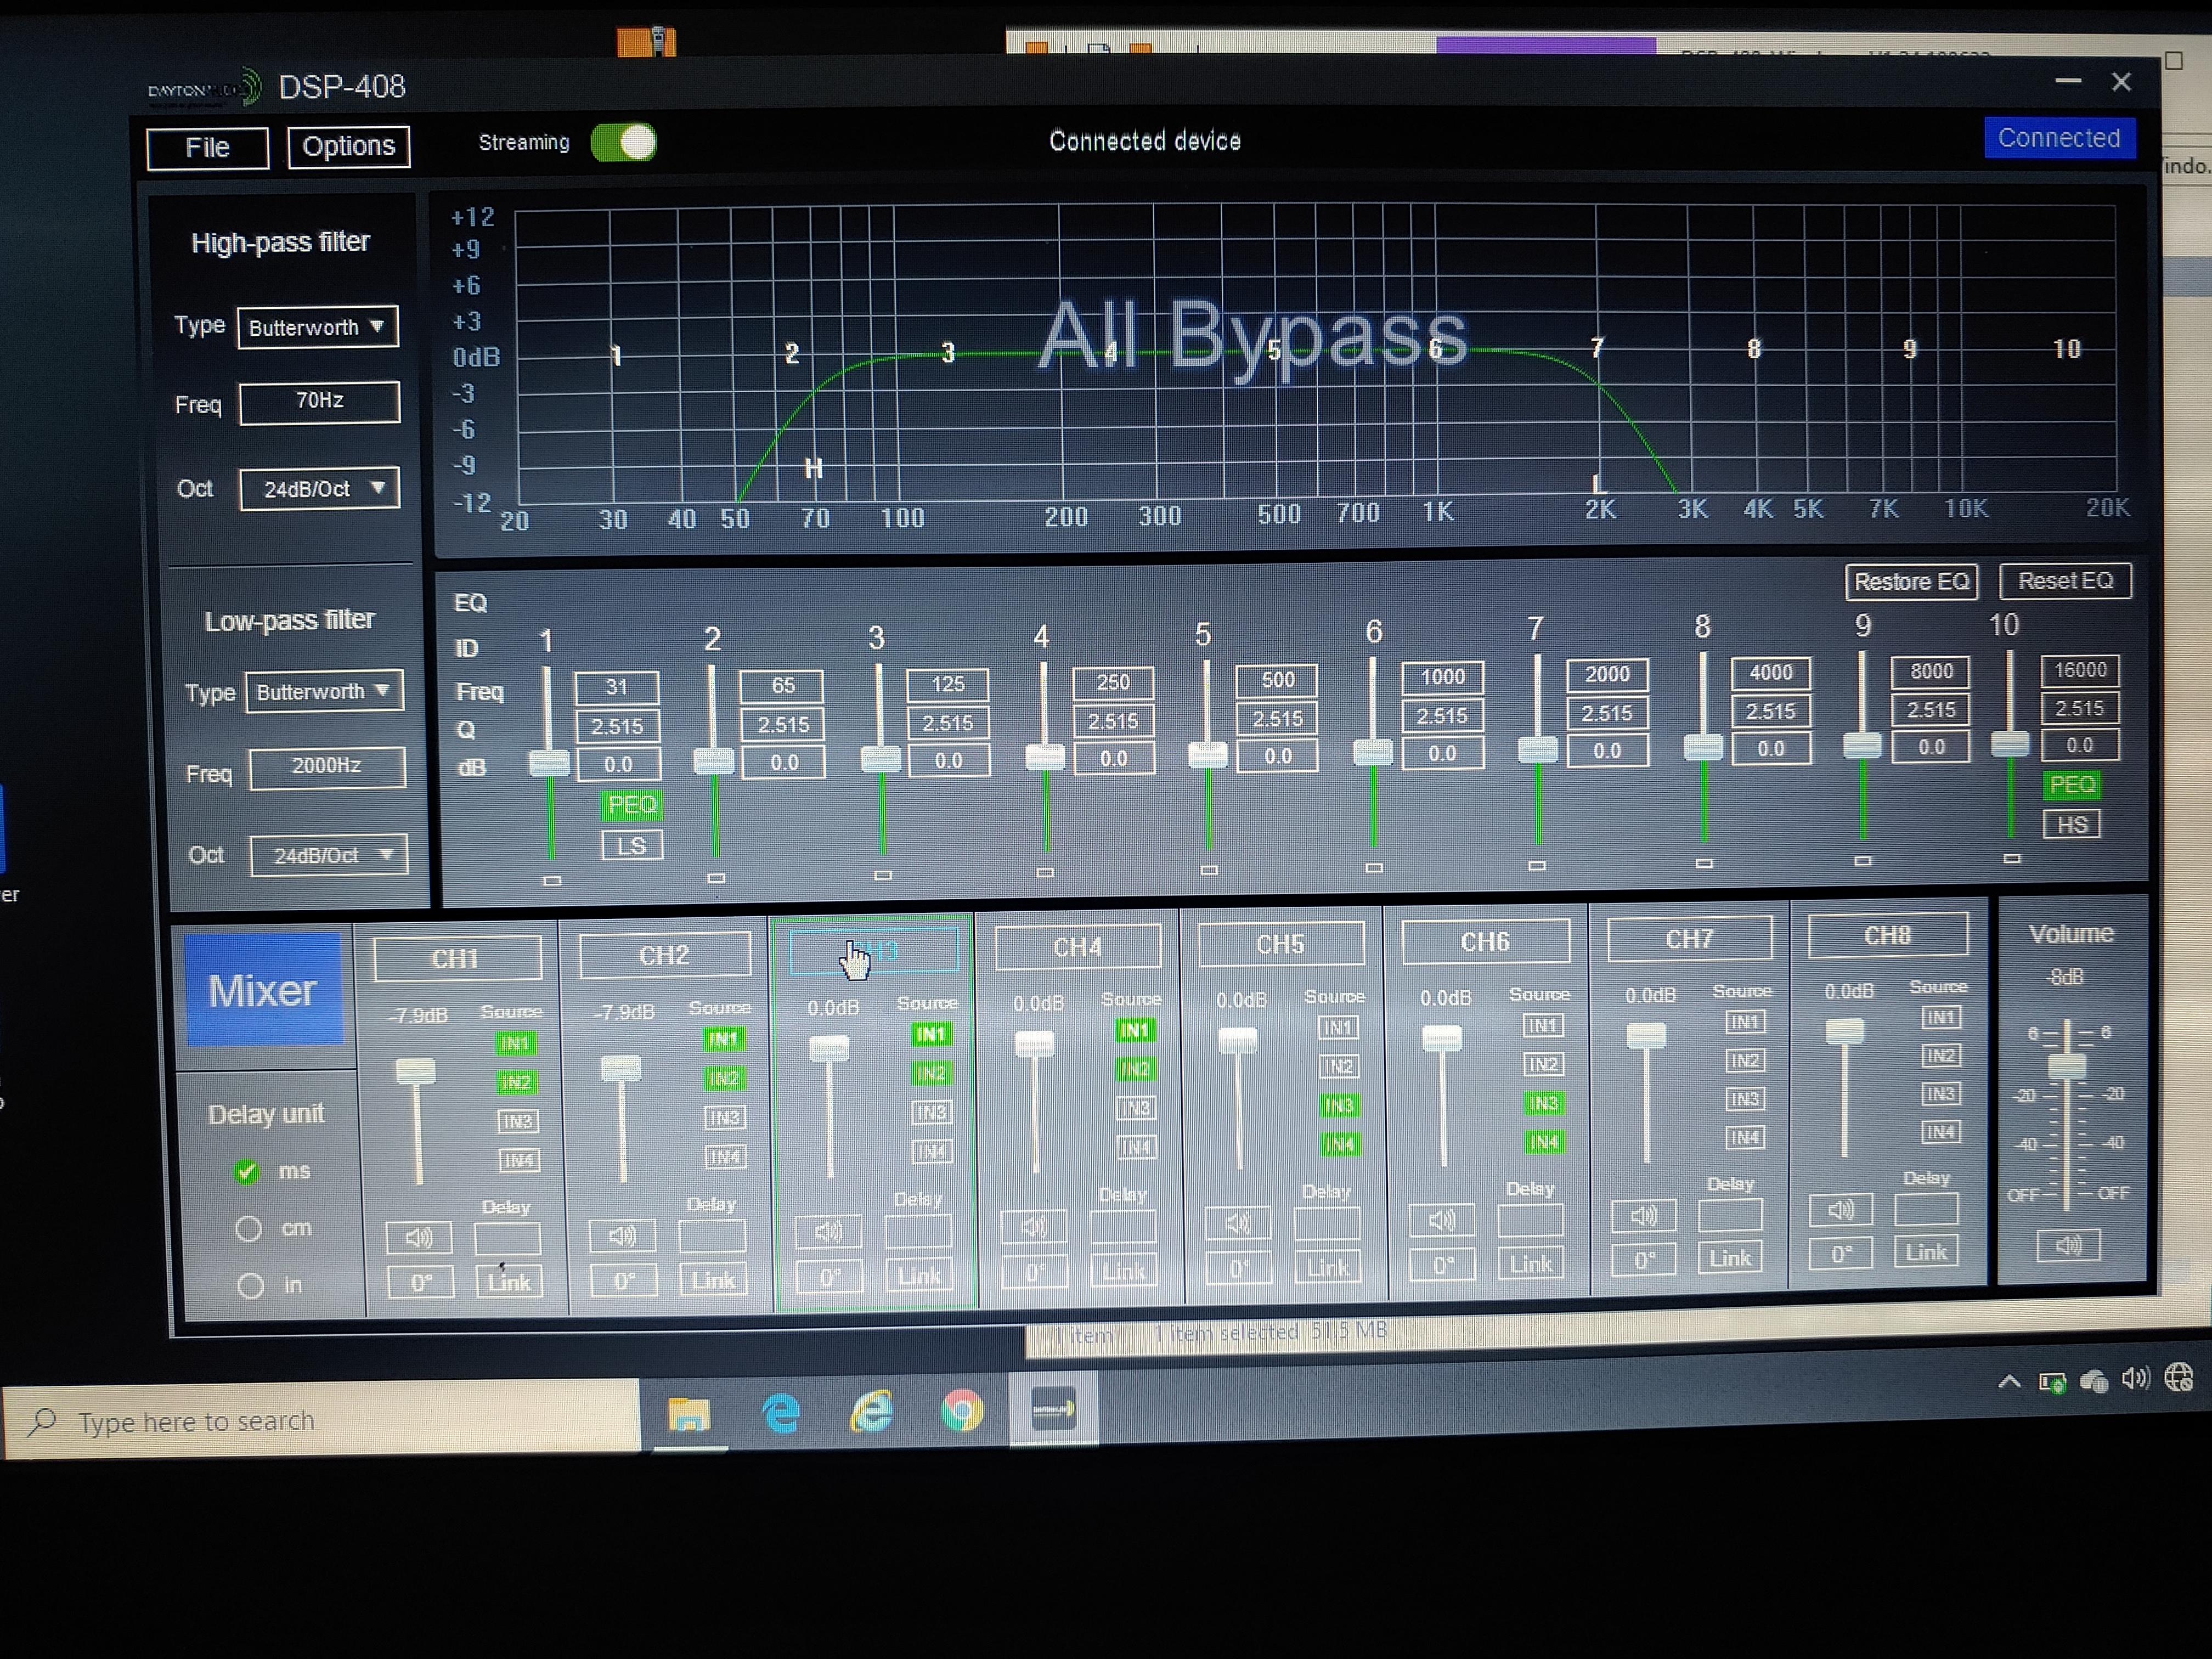
Task: Toggle the Streaming switch off
Action: 623,142
